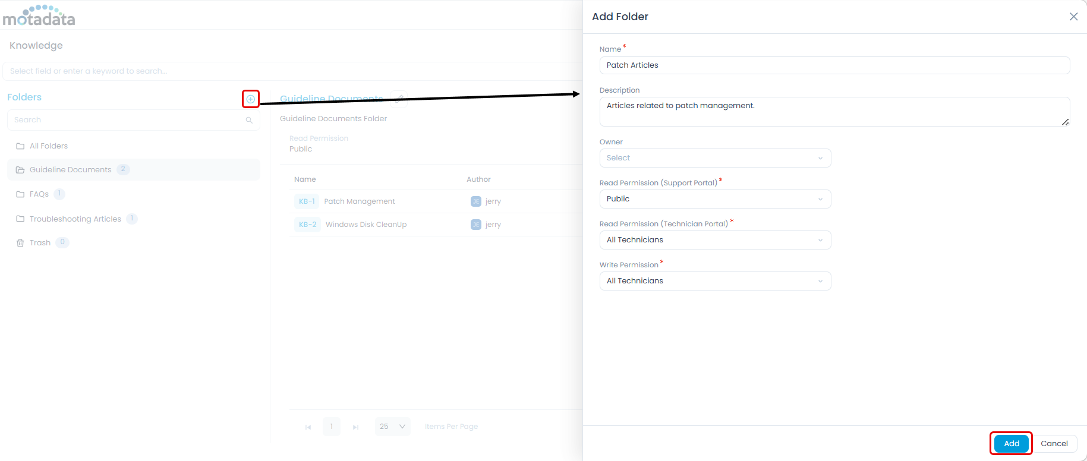This screenshot has height=461, width=1087.
Task: Click the add folder plus icon
Action: (x=251, y=99)
